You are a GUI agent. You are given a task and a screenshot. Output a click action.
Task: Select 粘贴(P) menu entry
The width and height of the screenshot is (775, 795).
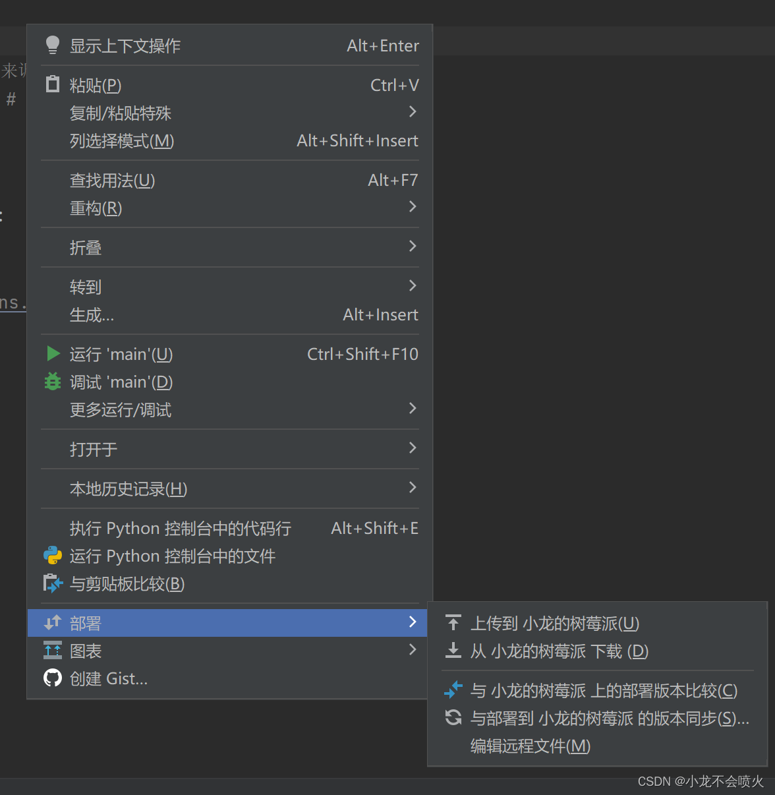(x=230, y=85)
